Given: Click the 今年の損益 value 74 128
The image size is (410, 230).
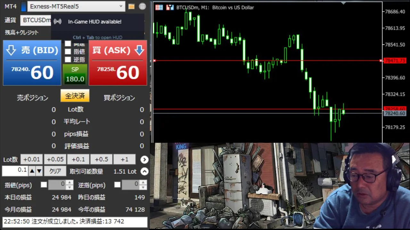Looking at the screenshot, I should [135, 210].
